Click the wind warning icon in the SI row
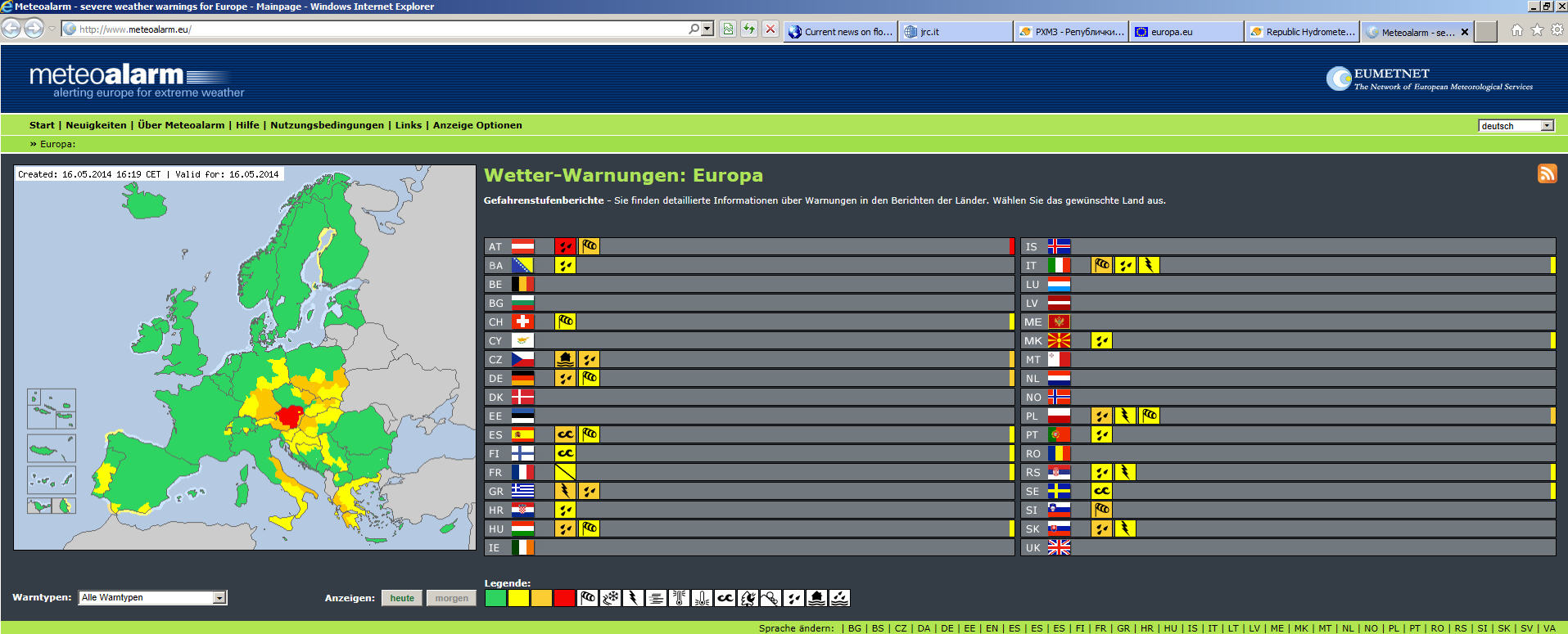The height and width of the screenshot is (634, 1568). tap(1102, 510)
